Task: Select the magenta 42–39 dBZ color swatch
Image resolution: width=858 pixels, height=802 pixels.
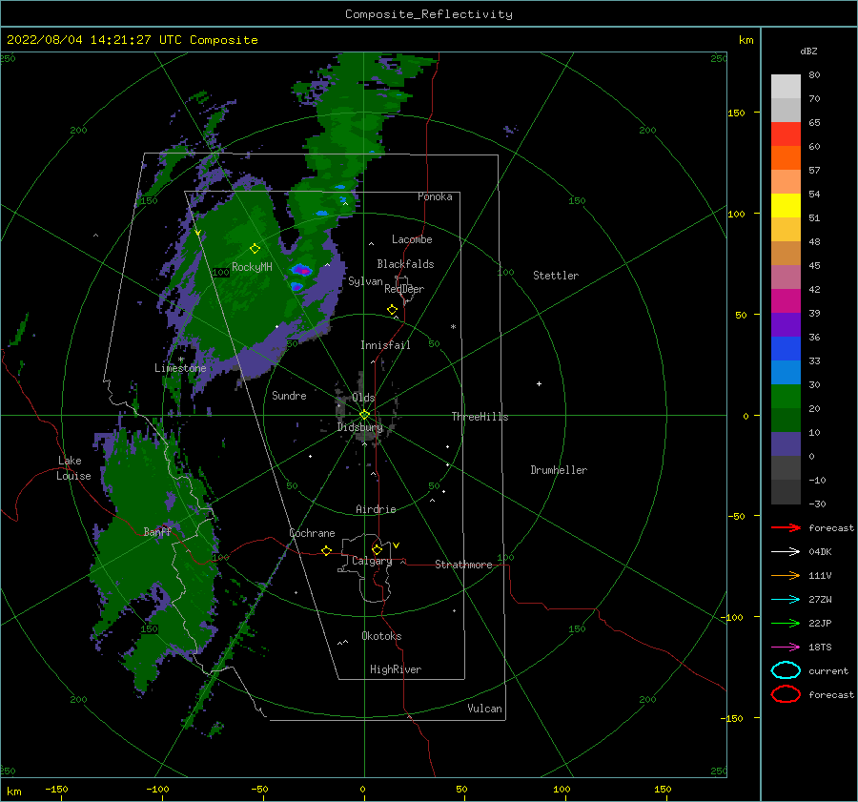Action: (786, 301)
